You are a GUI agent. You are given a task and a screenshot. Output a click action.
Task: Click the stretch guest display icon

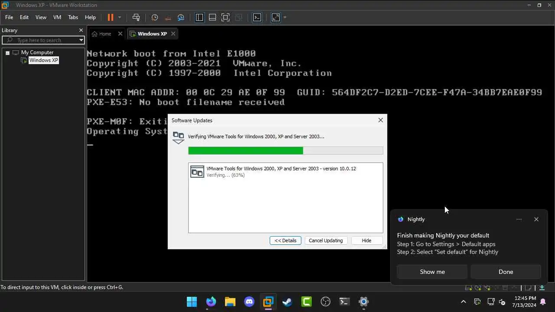coord(276,17)
